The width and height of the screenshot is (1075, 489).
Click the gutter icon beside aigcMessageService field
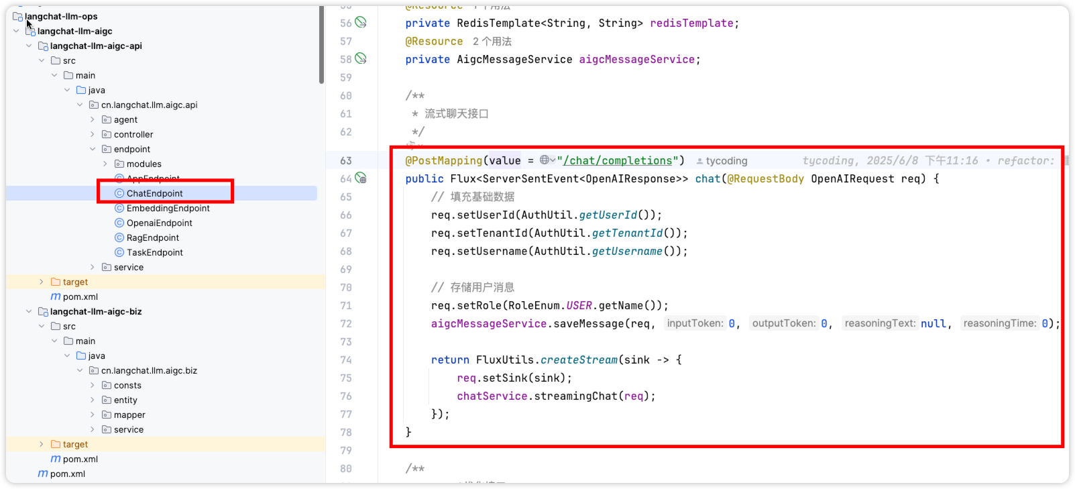pyautogui.click(x=361, y=58)
